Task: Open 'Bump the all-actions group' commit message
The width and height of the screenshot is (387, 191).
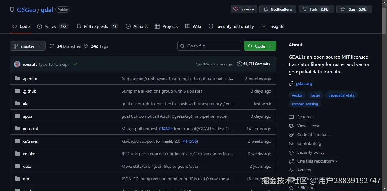Action: click(162, 91)
